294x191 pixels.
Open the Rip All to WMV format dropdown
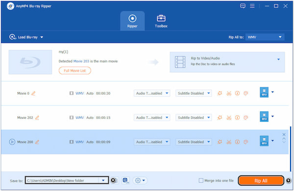click(x=265, y=37)
